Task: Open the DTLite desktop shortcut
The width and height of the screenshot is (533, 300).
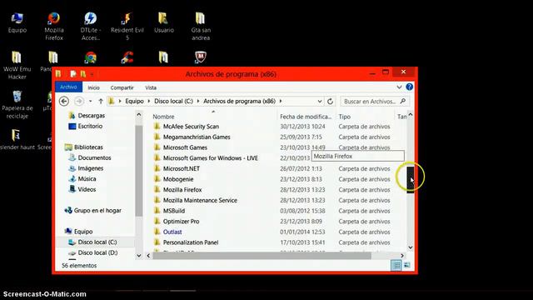Action: coord(91,26)
